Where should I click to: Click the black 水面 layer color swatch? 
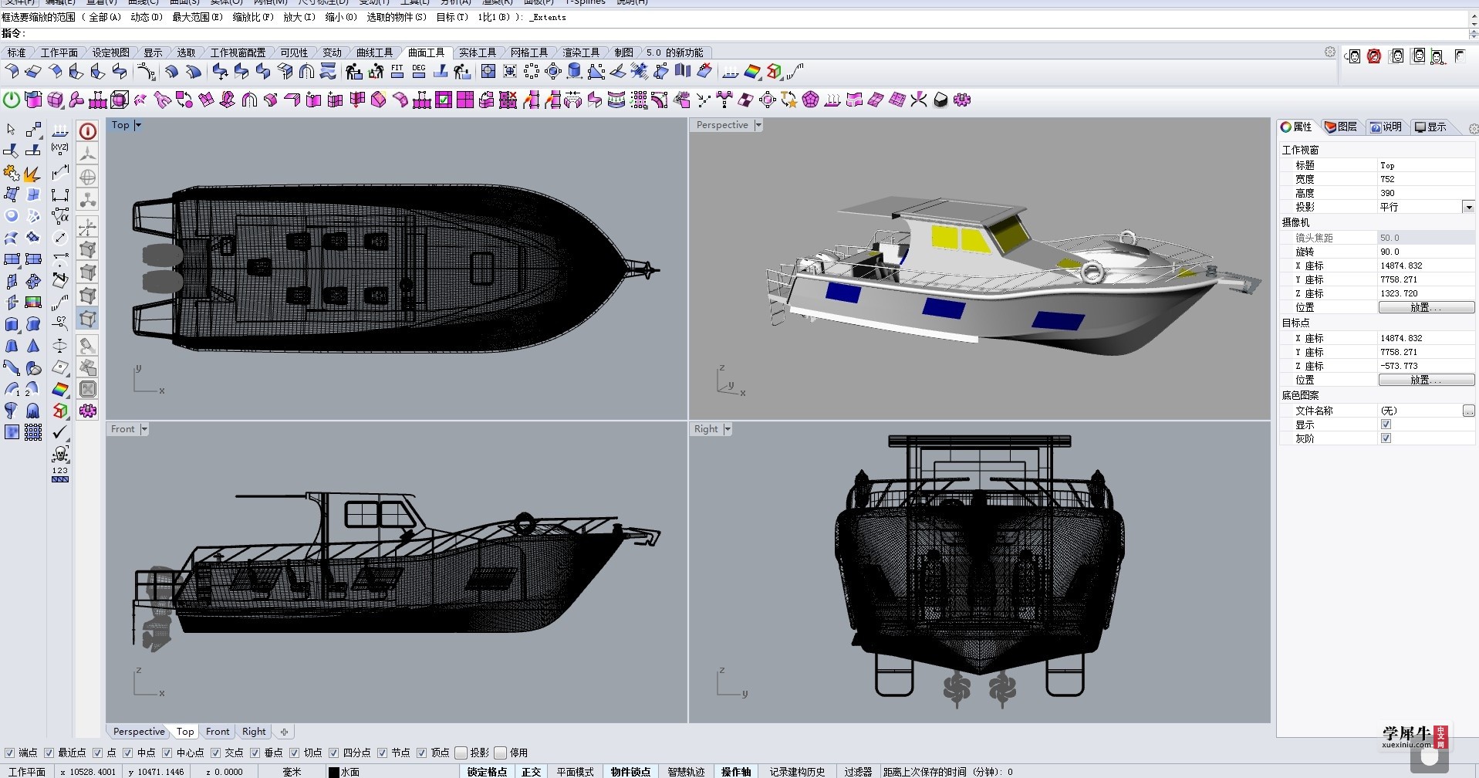[334, 772]
